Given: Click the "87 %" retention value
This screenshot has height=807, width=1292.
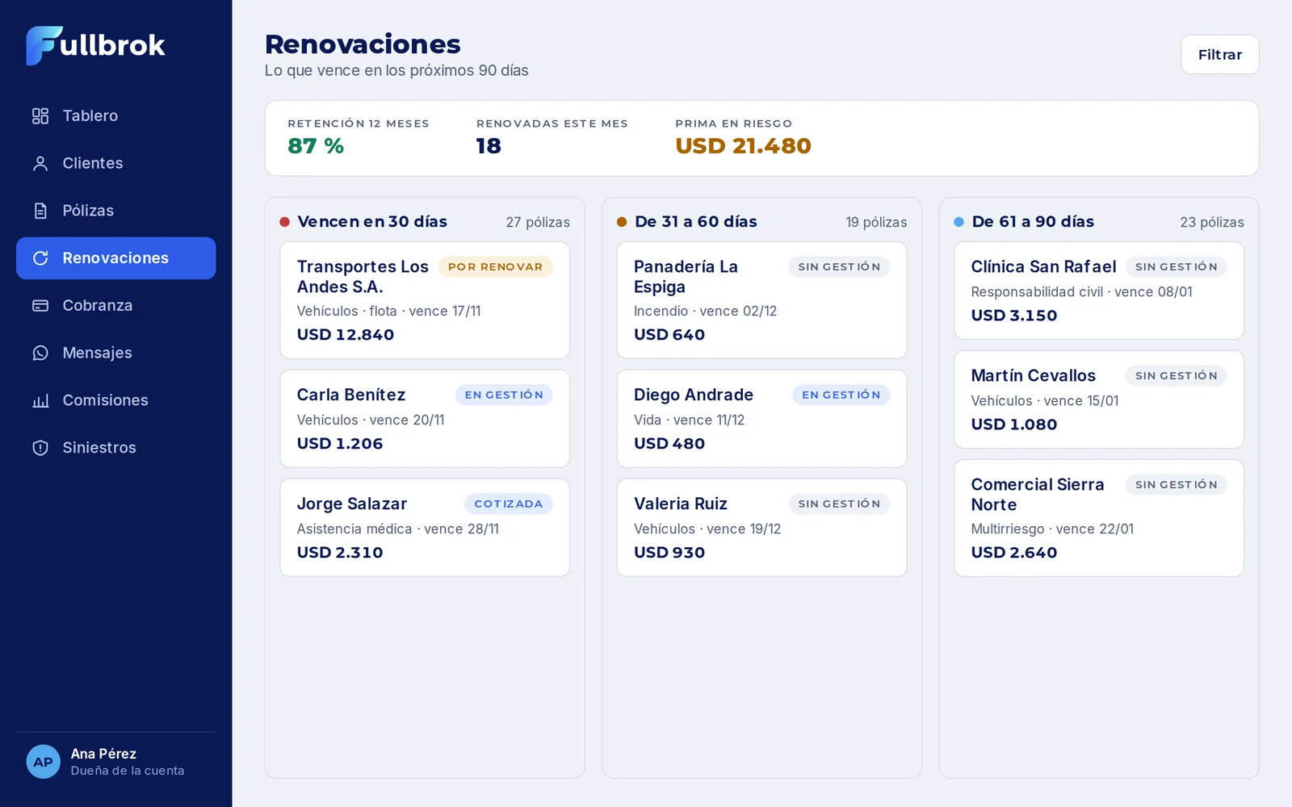Looking at the screenshot, I should [x=316, y=146].
